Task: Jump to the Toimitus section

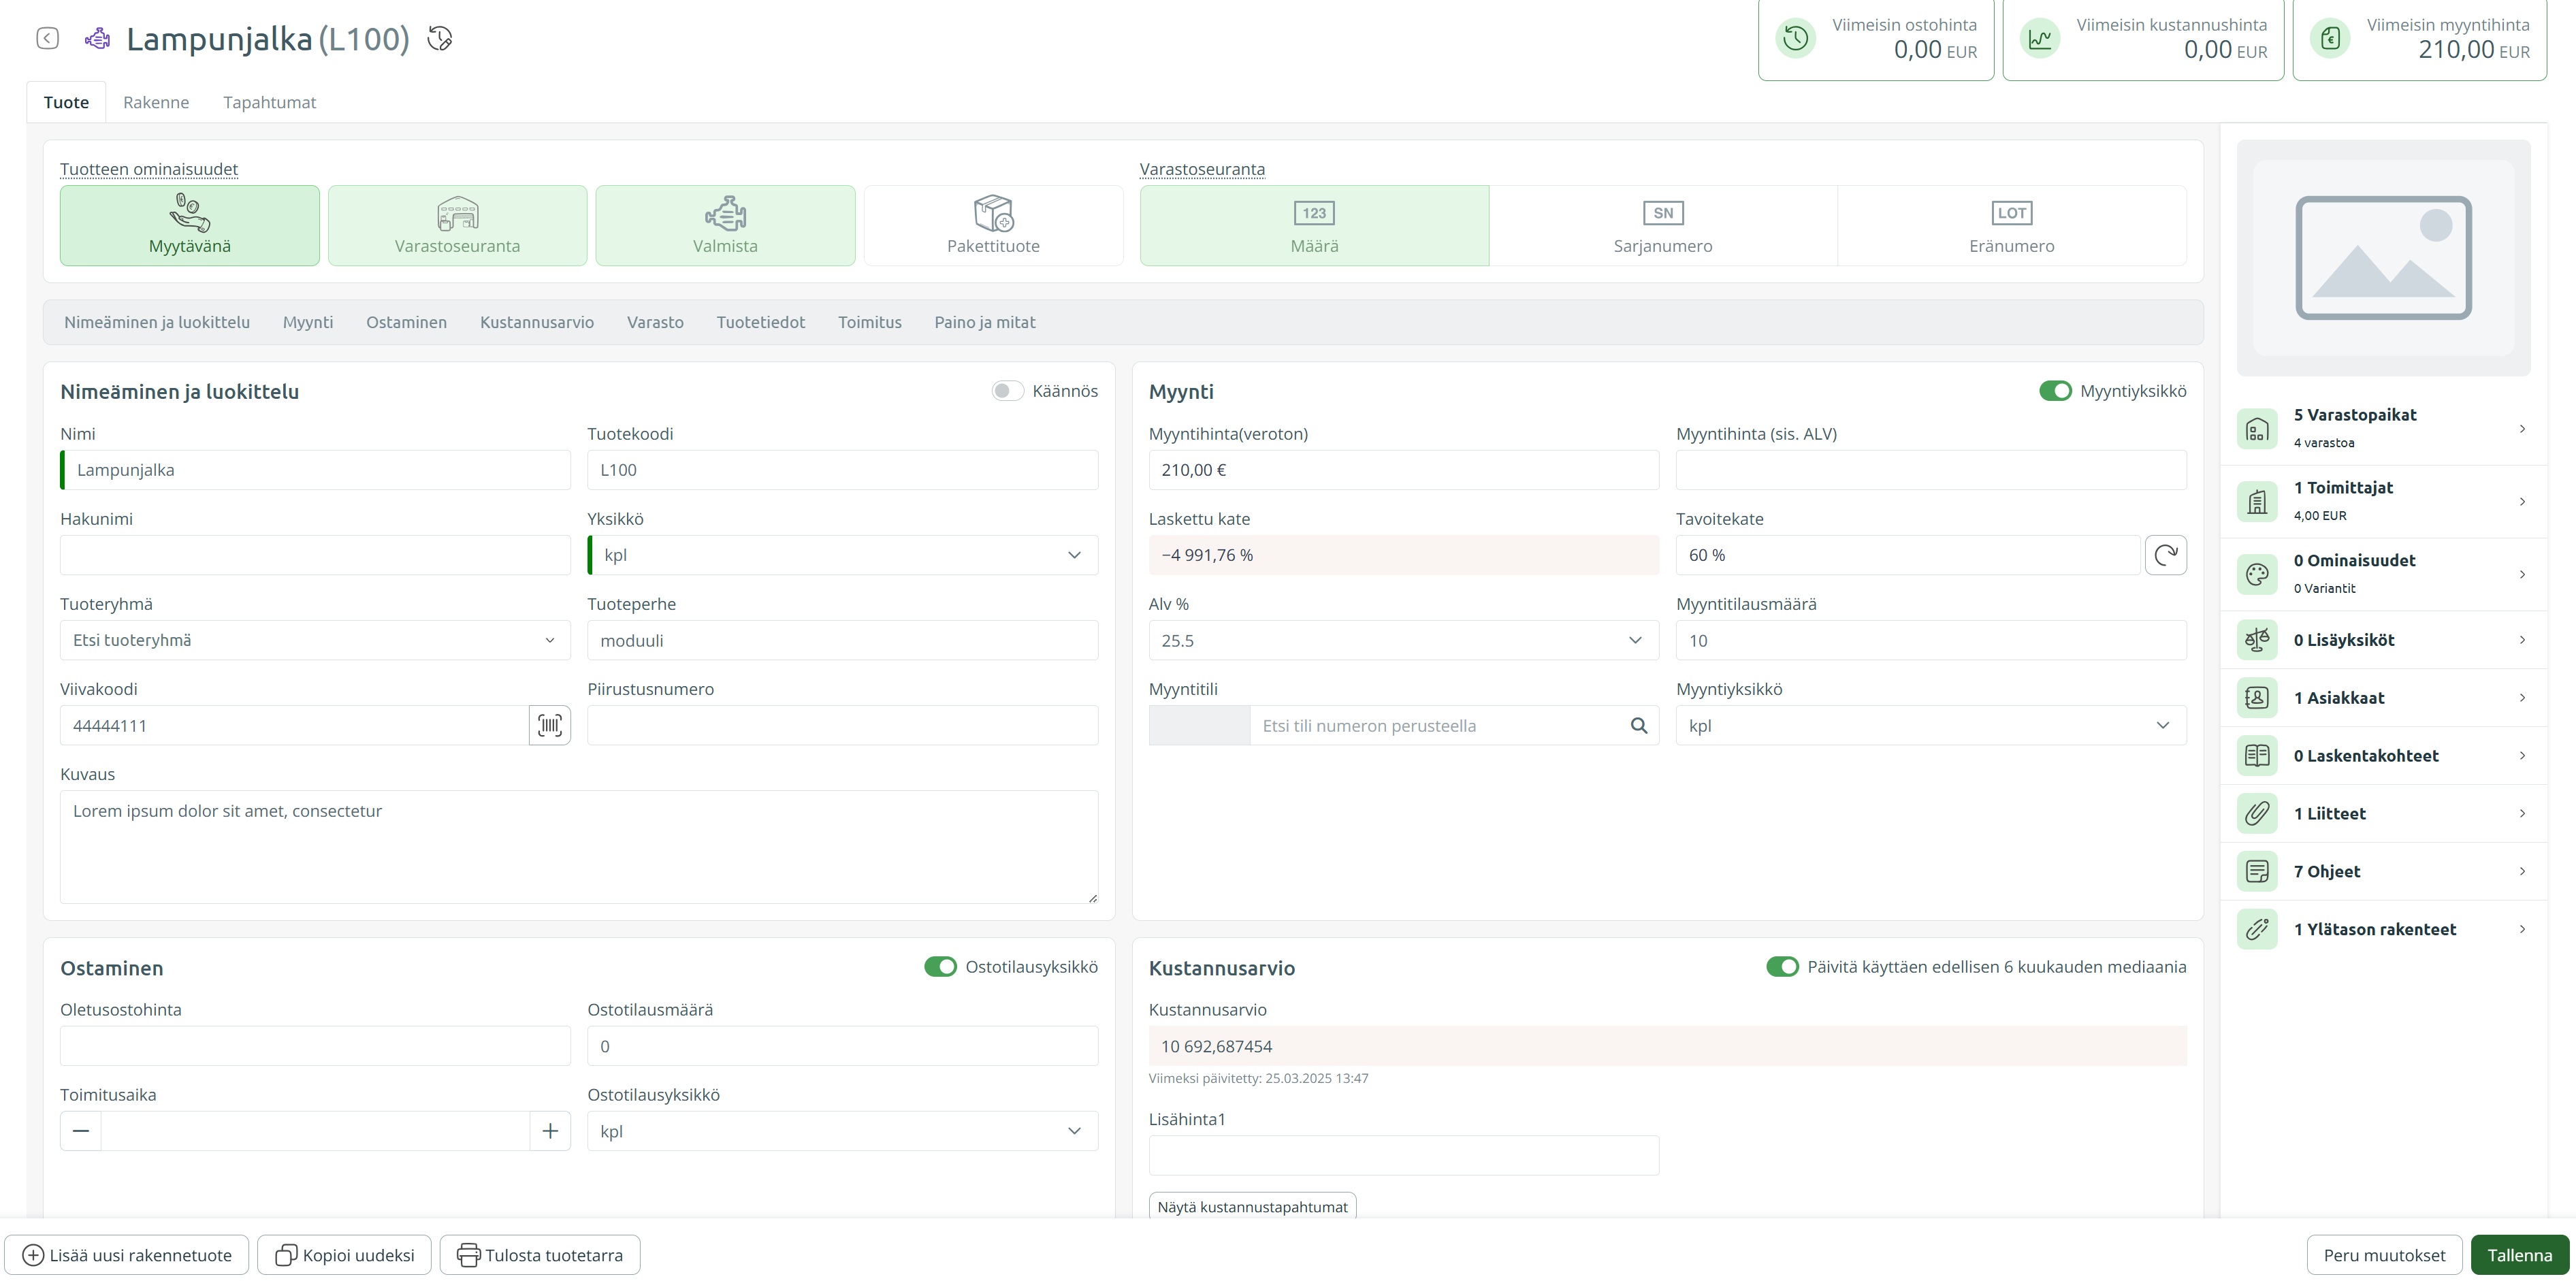Action: [870, 322]
